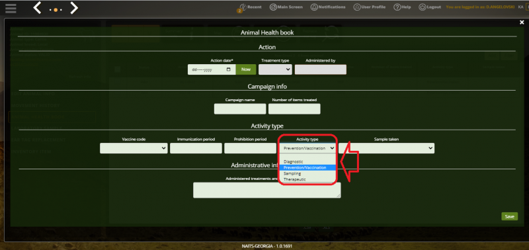Open User Profile
Viewport: 529px width, 250px height.
[370, 7]
